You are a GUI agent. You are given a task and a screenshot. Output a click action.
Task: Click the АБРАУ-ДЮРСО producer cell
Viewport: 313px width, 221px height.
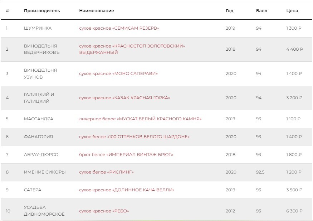click(x=41, y=155)
